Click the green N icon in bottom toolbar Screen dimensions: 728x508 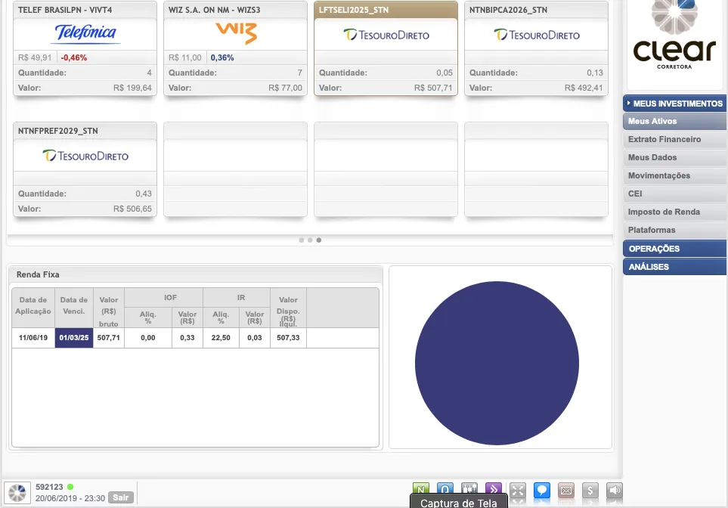421,490
